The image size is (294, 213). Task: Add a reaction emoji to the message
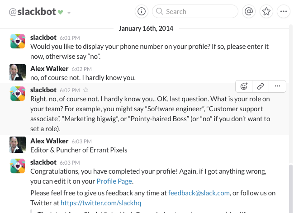pyautogui.click(x=244, y=86)
